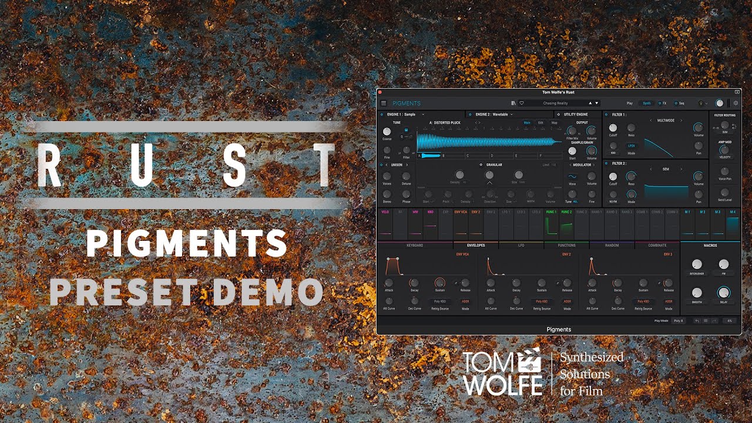Screen dimensions: 752x423
Task: Click the DELAY macro knob
Action: click(723, 293)
